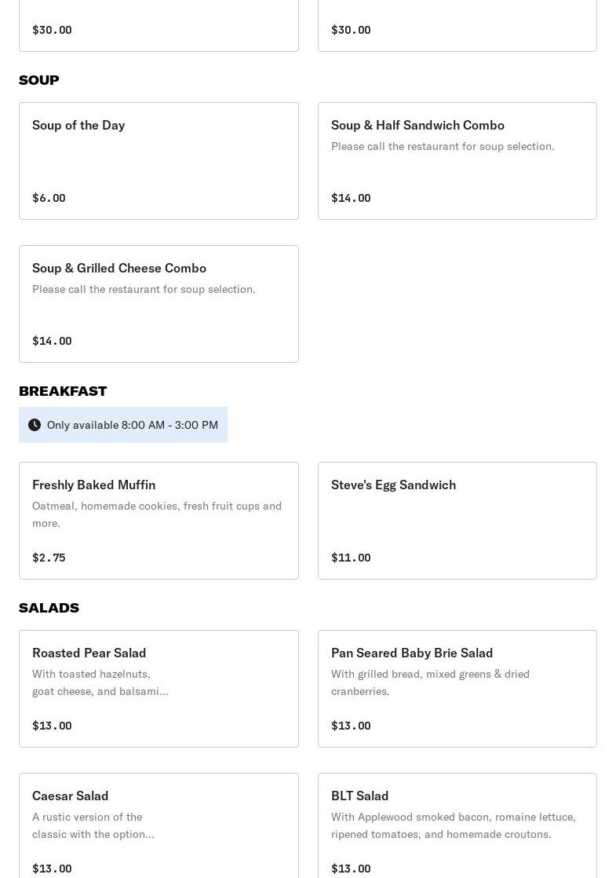Click the SOUP section heading
The width and height of the screenshot is (616, 878).
(38, 80)
